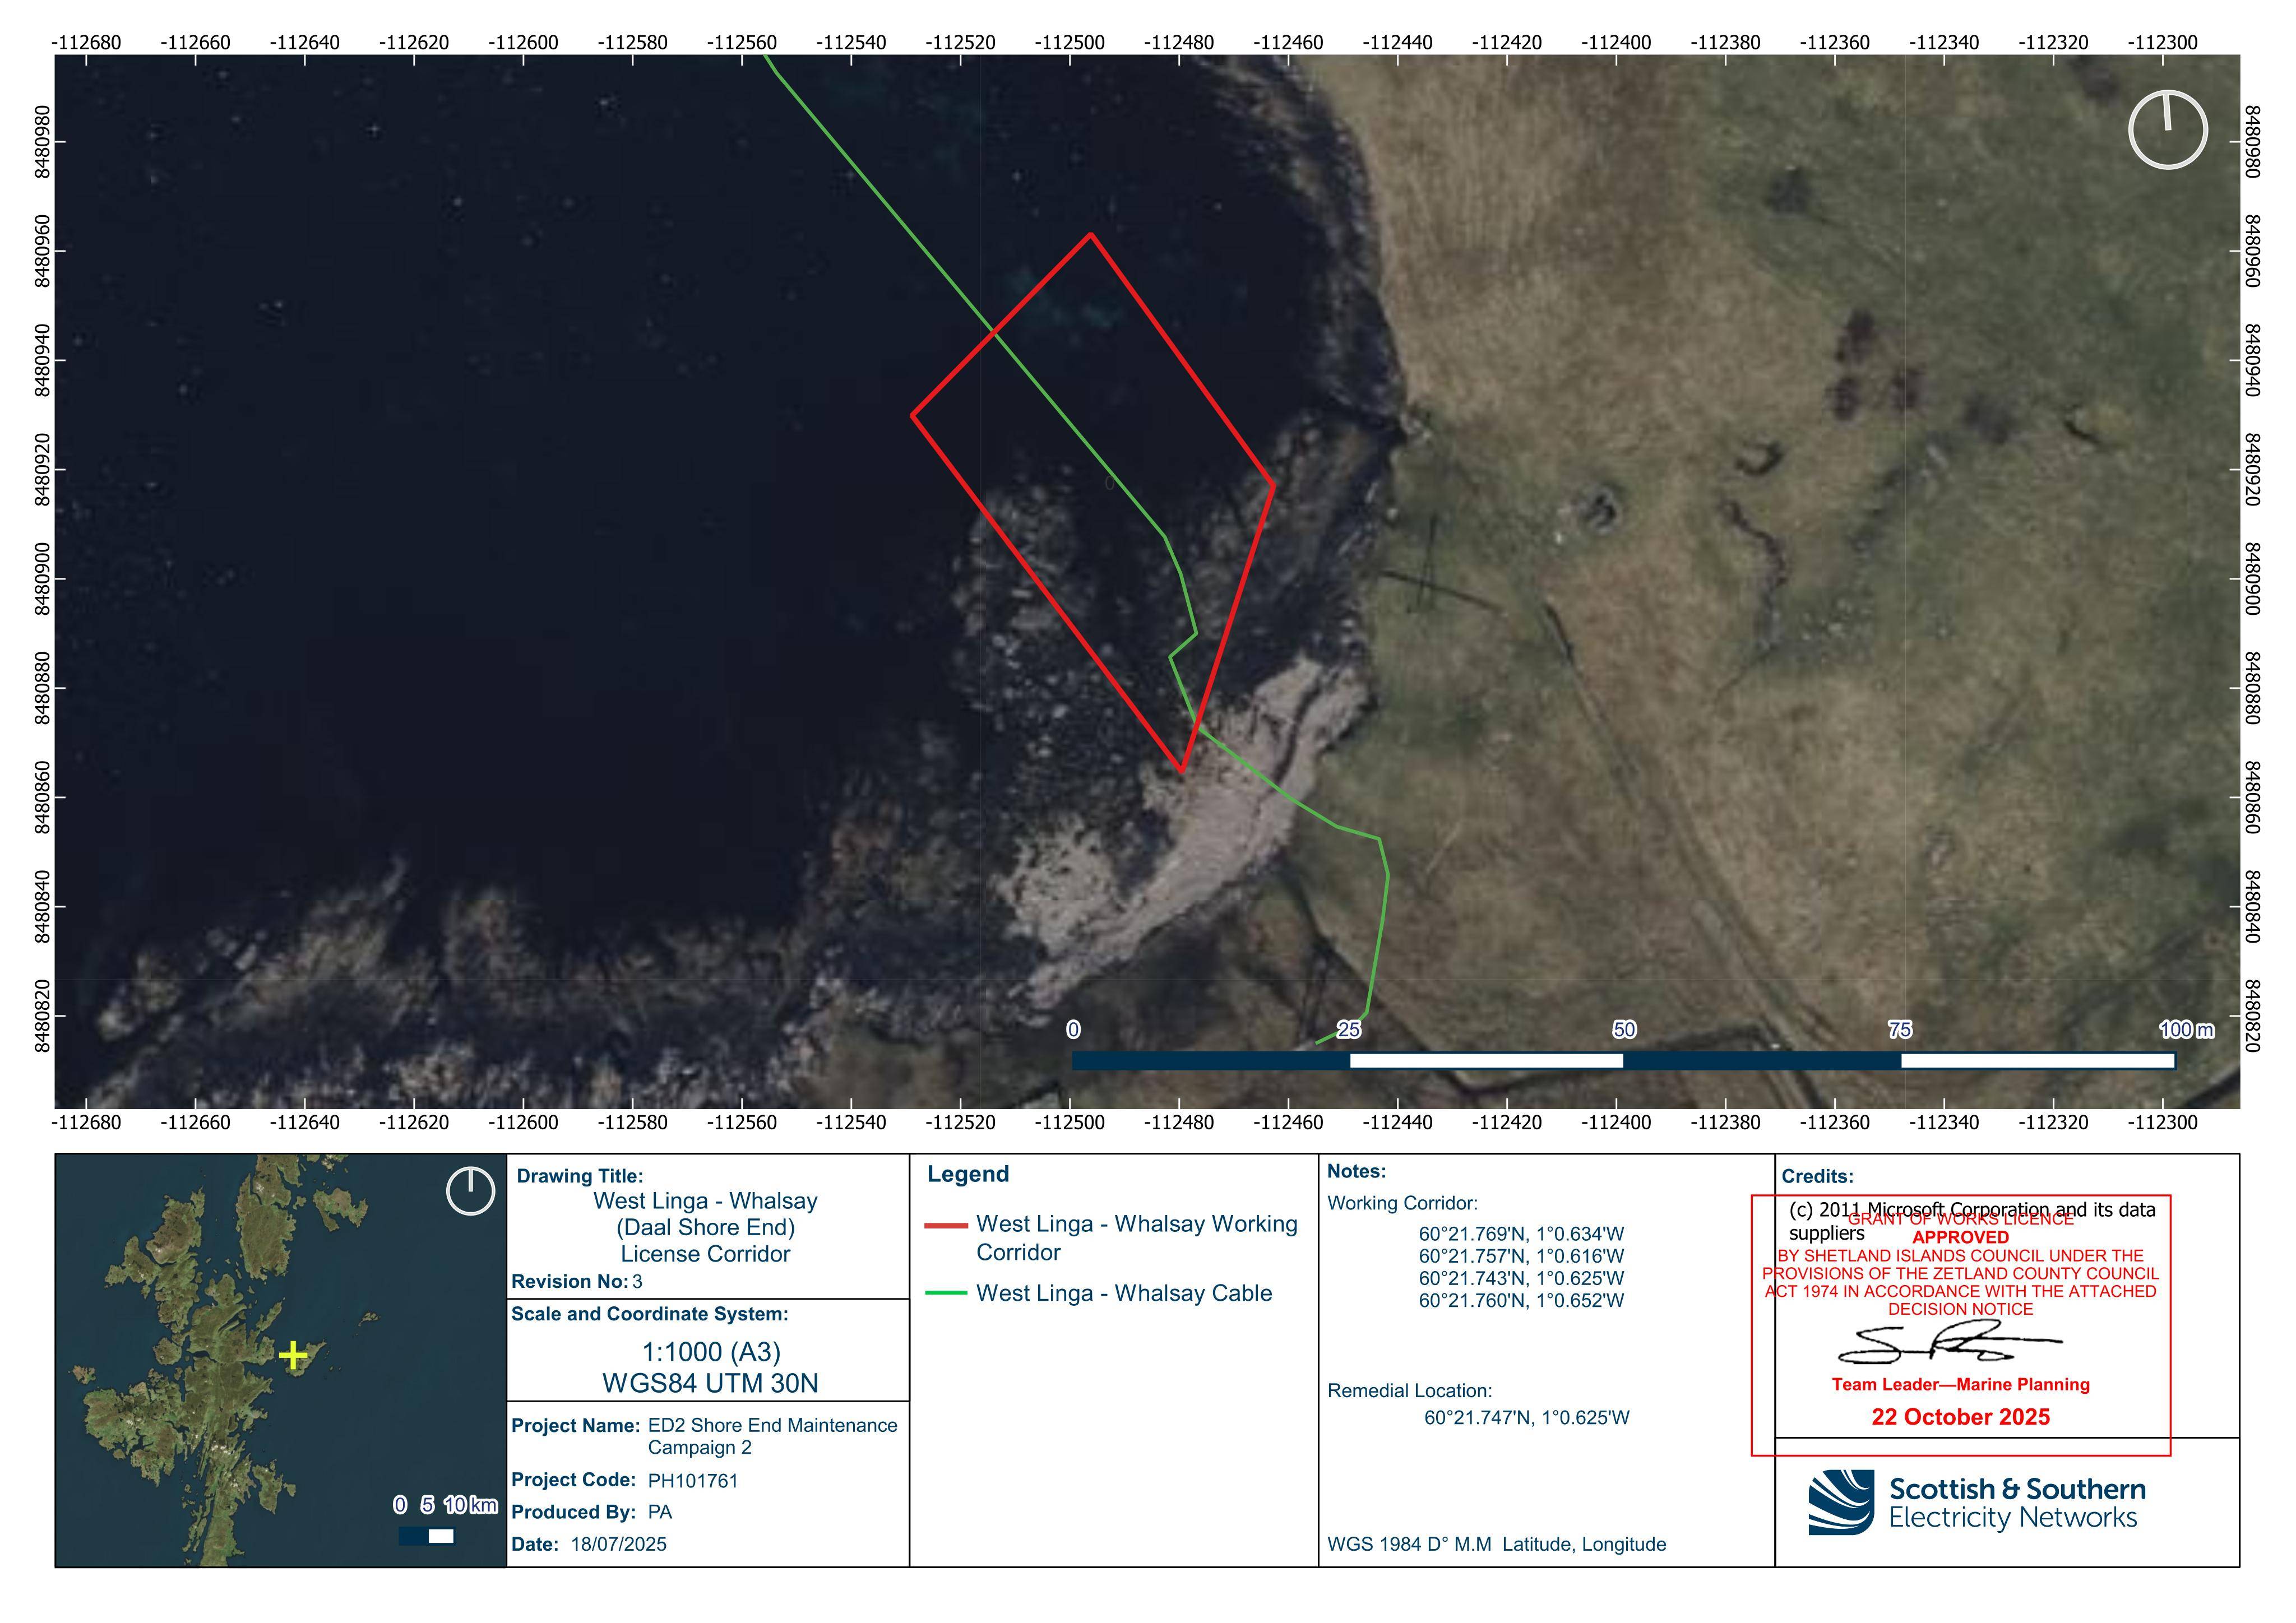Click '(Daal Shore End)' text

pyautogui.click(x=705, y=1227)
